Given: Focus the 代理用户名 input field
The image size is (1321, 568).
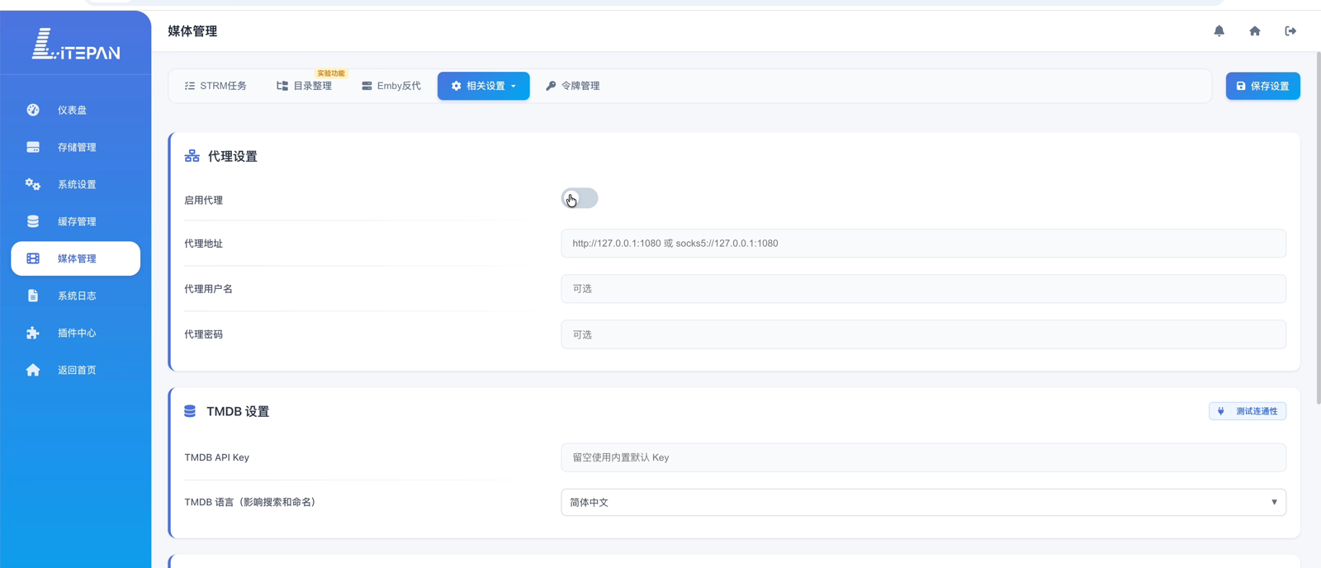Looking at the screenshot, I should pyautogui.click(x=923, y=289).
